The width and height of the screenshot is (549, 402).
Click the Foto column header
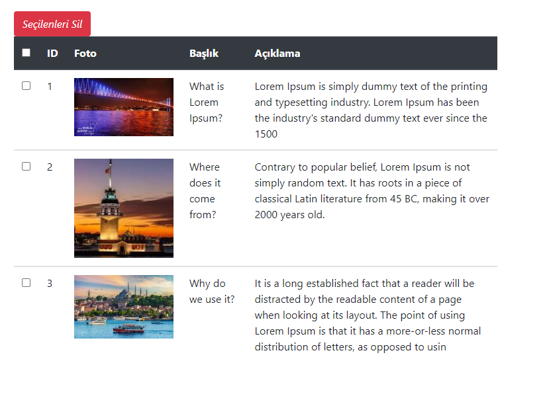point(85,53)
